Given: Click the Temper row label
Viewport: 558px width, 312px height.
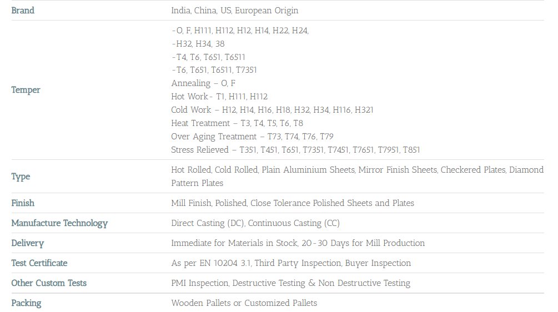Looking at the screenshot, I should [x=26, y=90].
